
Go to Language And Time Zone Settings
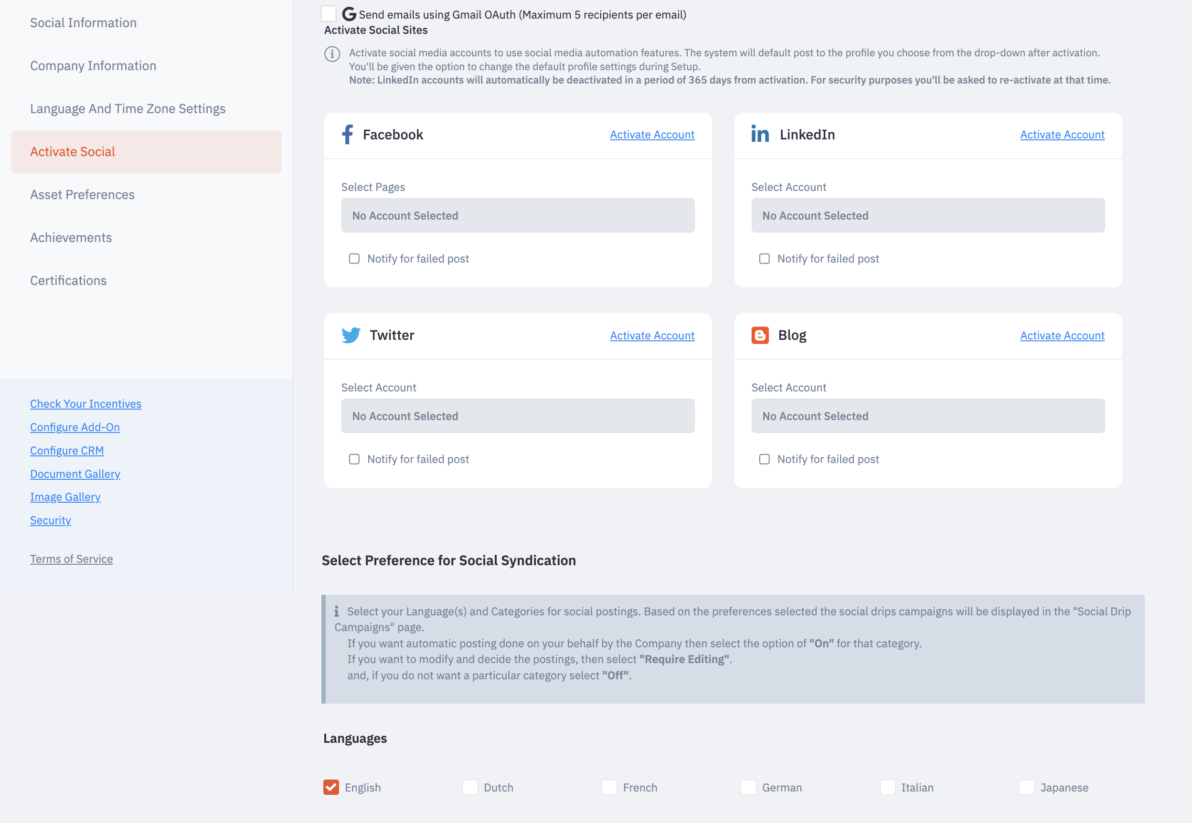[x=128, y=109]
